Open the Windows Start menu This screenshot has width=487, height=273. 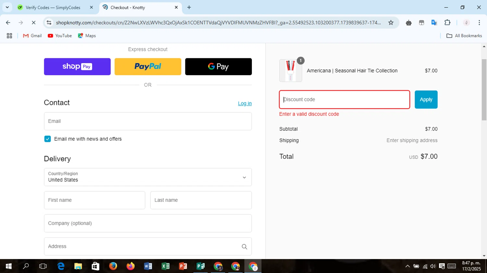tap(9, 266)
